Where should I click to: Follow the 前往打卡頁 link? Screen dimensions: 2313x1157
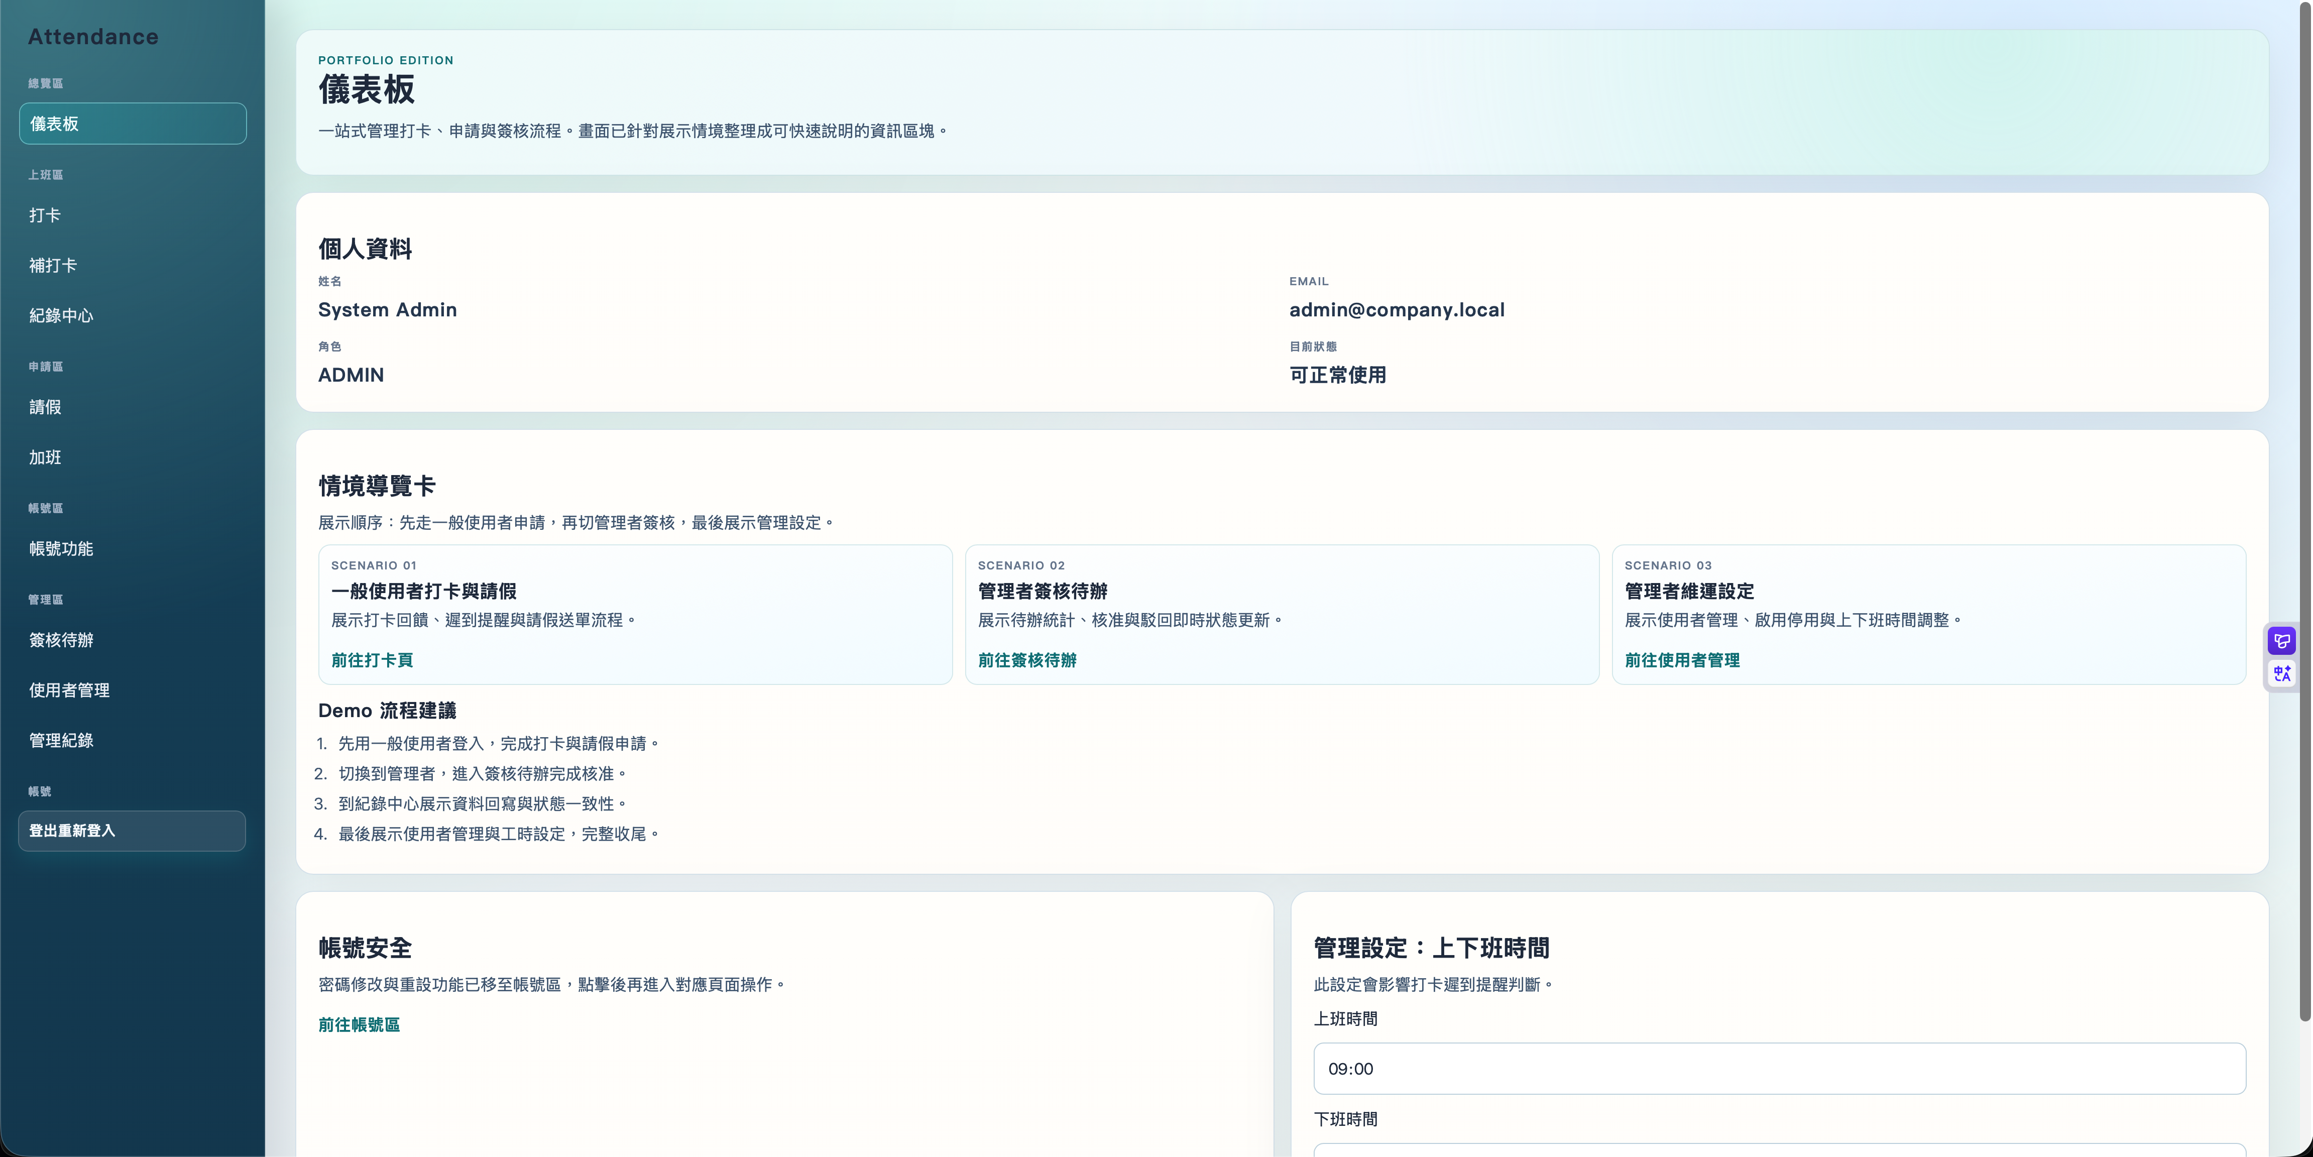[x=372, y=661]
